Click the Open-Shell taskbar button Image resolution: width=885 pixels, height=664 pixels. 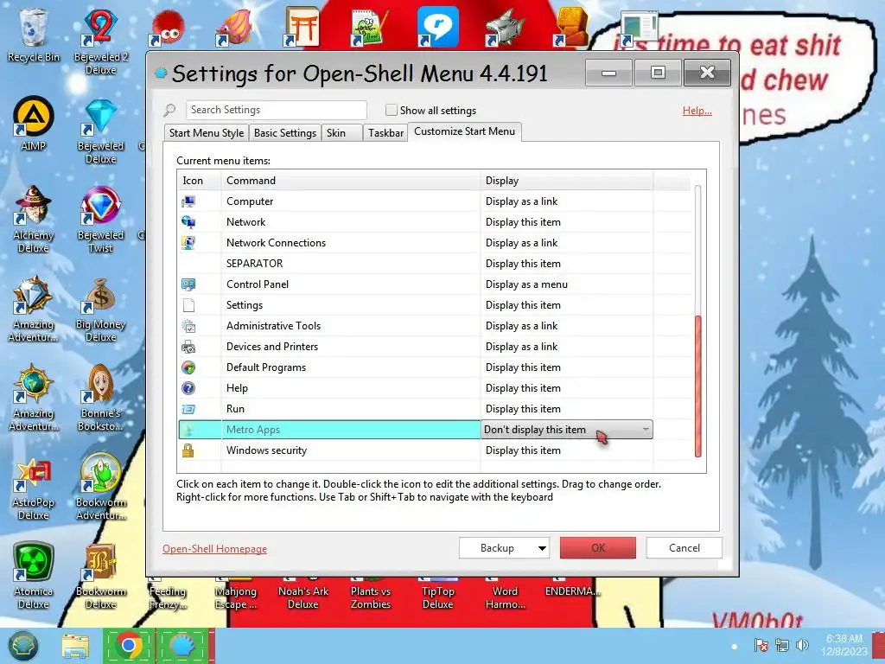[x=183, y=646]
